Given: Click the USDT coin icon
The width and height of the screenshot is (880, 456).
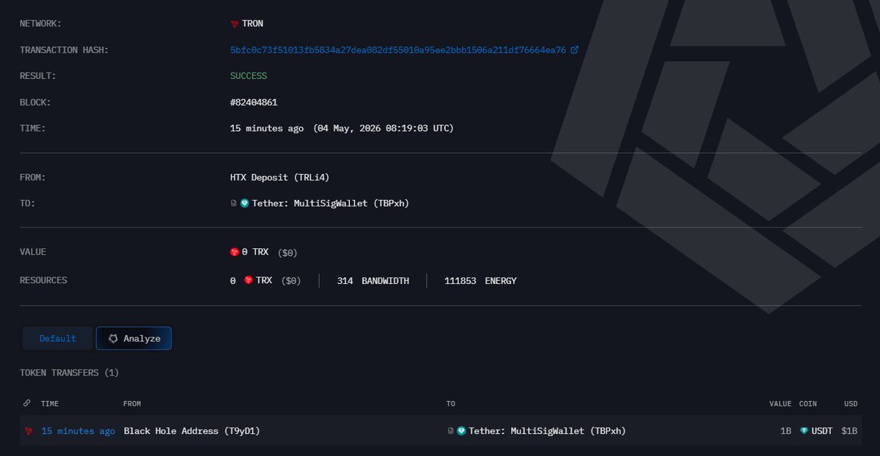Looking at the screenshot, I should [804, 431].
